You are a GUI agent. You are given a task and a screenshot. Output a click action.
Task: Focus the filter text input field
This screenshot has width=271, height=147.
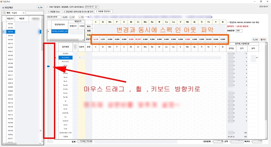[34, 13]
